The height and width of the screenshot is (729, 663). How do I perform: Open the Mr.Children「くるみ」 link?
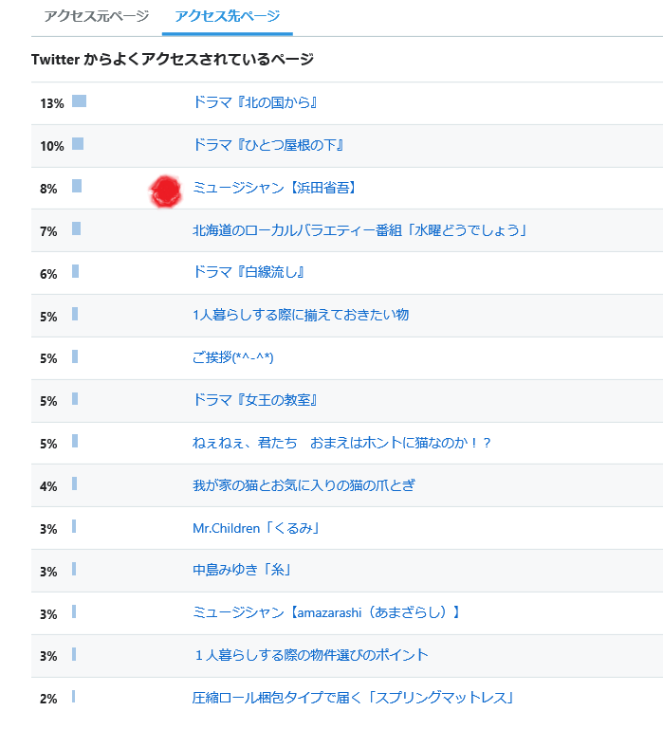click(x=255, y=528)
